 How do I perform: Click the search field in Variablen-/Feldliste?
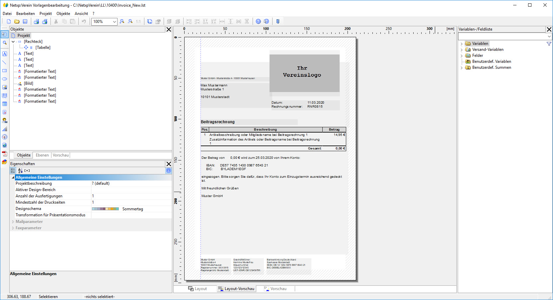[502, 37]
